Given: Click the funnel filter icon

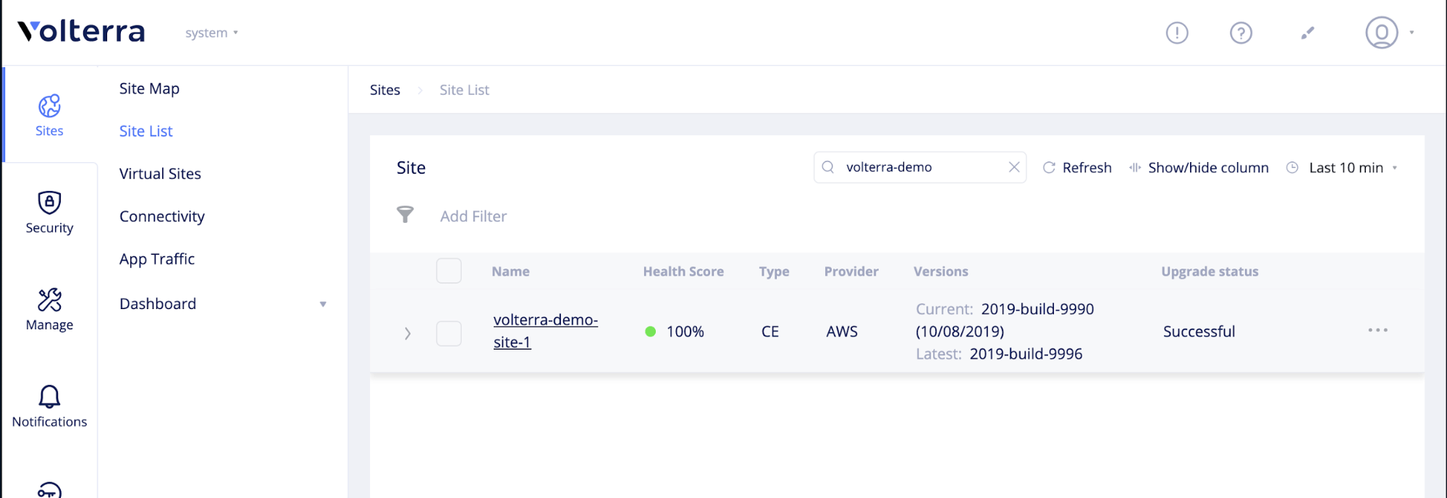Looking at the screenshot, I should [x=405, y=214].
